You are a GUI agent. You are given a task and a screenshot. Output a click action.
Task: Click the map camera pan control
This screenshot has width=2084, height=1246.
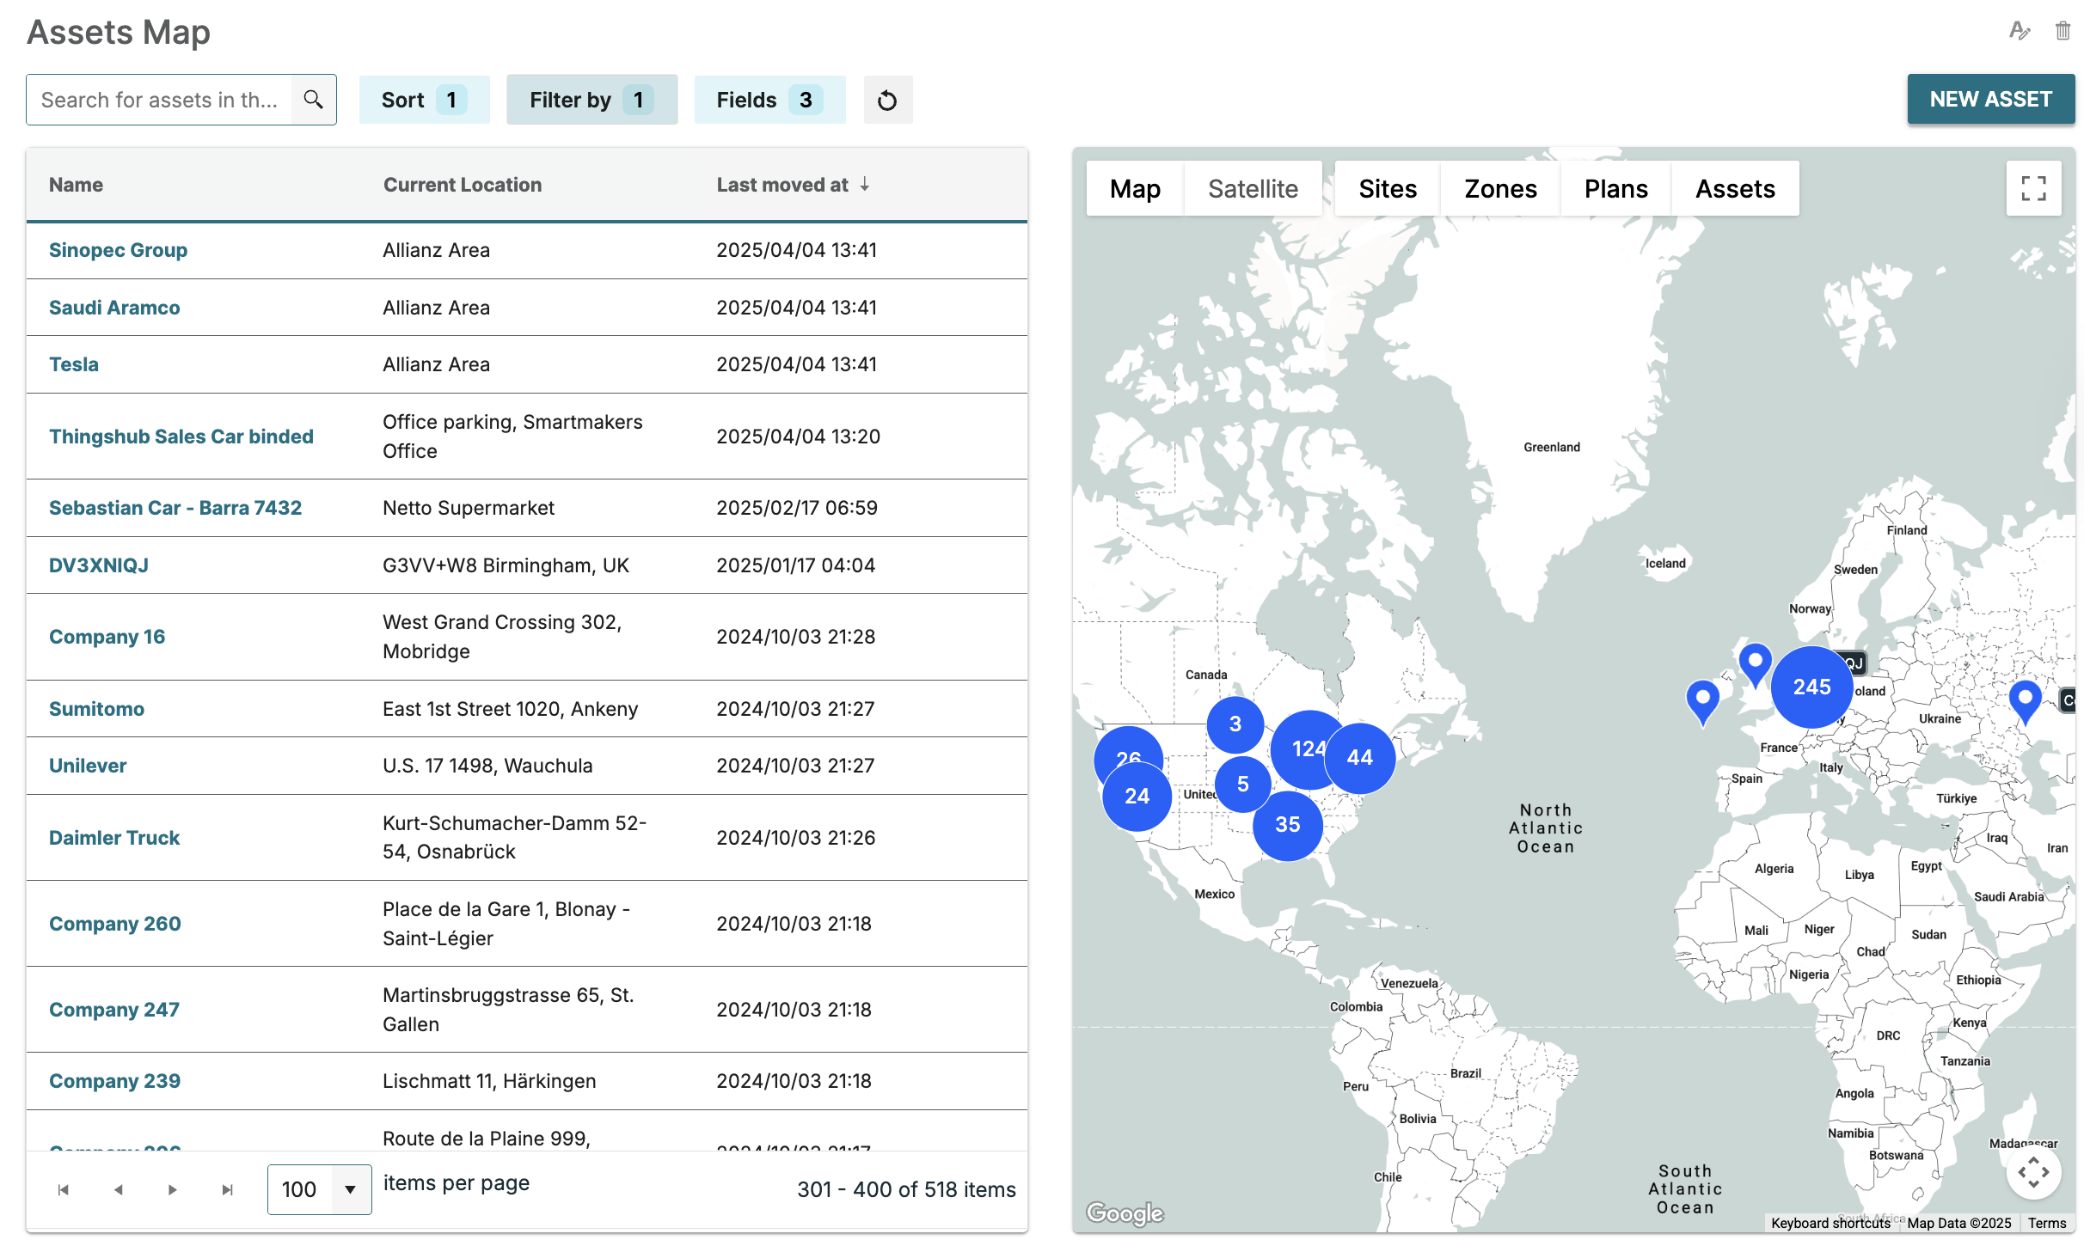2033,1172
